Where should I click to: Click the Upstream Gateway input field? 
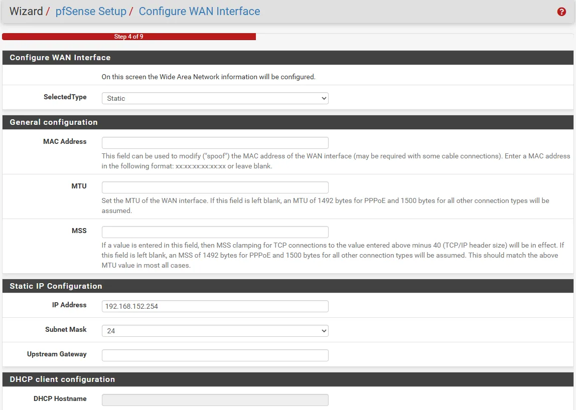point(215,355)
